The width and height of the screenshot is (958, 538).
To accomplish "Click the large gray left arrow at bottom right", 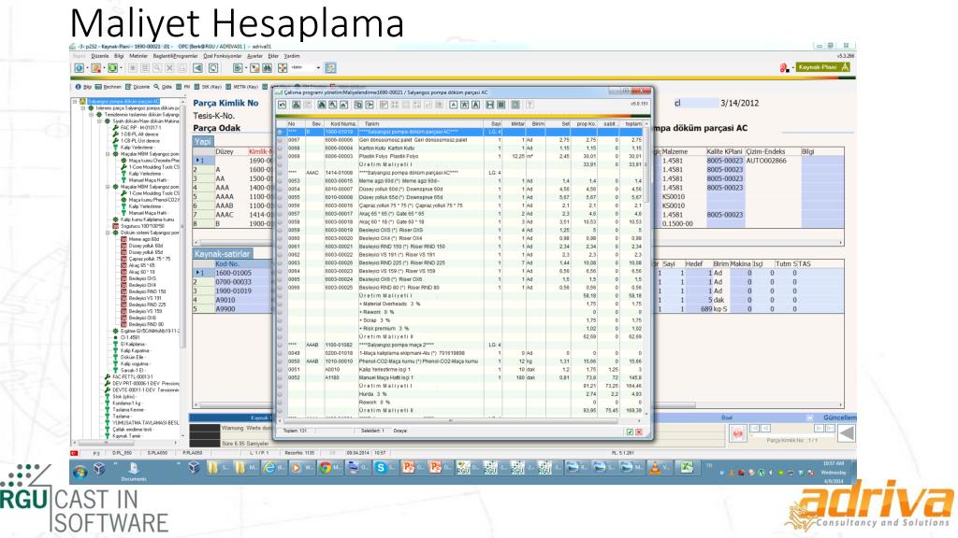I will (x=846, y=433).
